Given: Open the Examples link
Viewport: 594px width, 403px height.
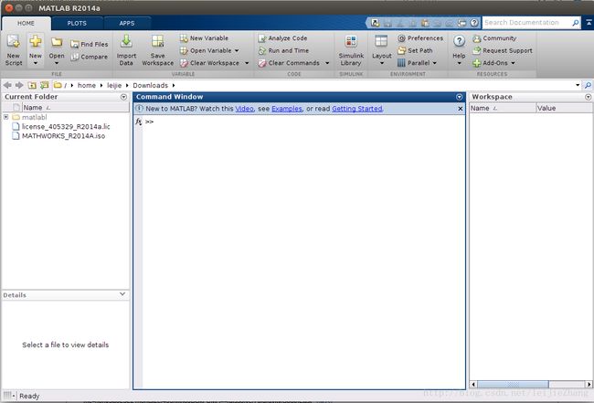Looking at the screenshot, I should [287, 109].
